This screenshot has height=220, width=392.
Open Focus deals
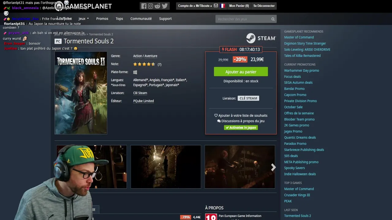292,77
